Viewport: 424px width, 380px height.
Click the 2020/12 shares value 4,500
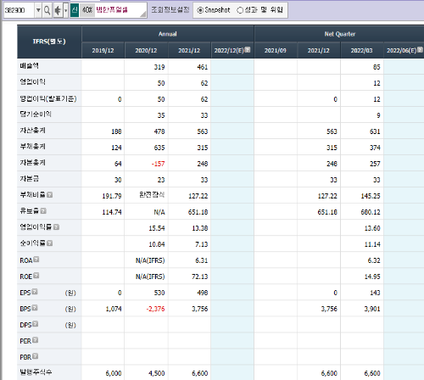pos(157,373)
